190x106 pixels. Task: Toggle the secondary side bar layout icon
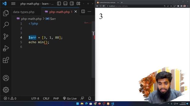72,4
